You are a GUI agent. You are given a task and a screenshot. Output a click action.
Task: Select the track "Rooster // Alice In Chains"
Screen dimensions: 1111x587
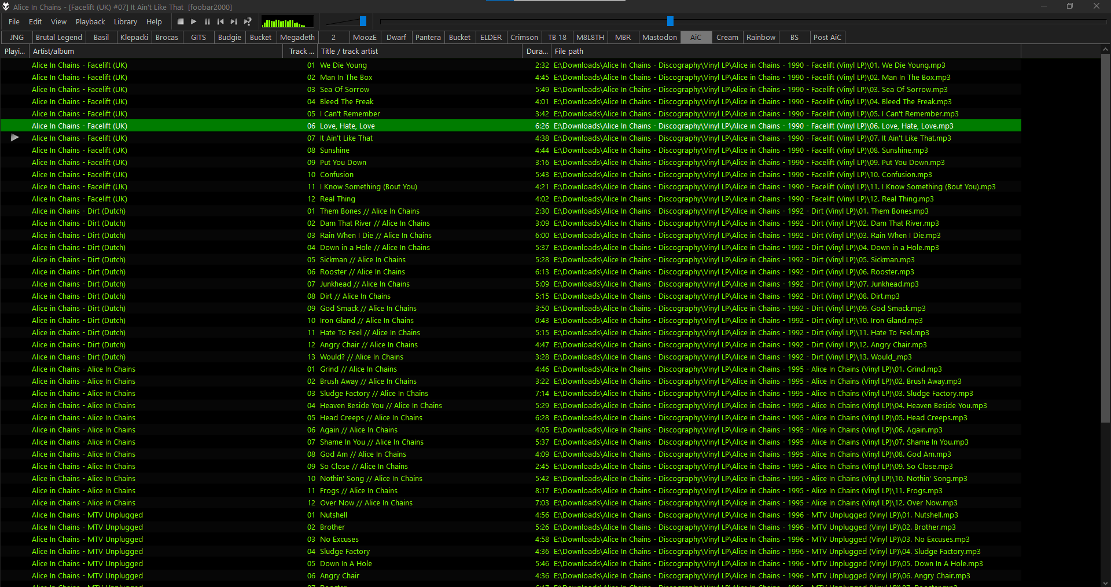tap(511, 272)
